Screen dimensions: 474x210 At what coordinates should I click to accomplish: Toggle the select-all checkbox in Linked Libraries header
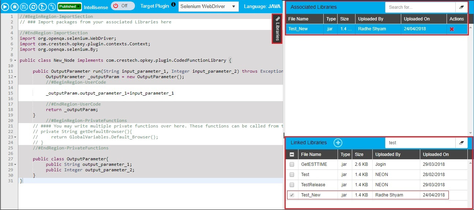pos(291,154)
